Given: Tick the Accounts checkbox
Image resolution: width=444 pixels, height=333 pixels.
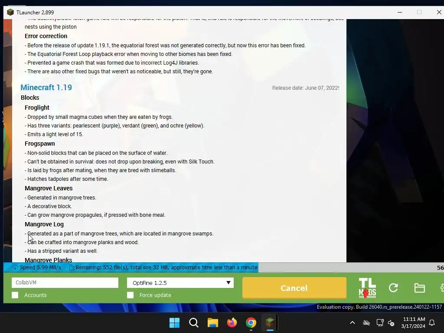Looking at the screenshot, I should [x=15, y=295].
